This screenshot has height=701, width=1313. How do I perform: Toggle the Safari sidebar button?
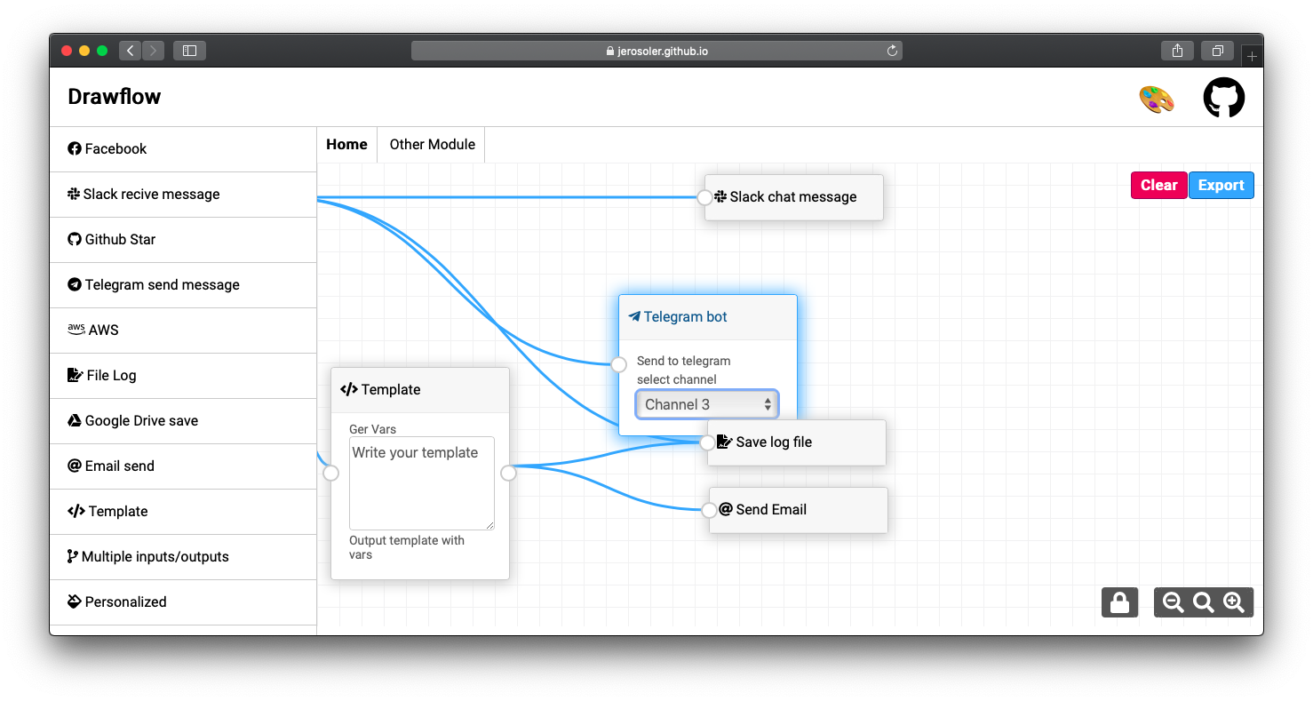(189, 51)
